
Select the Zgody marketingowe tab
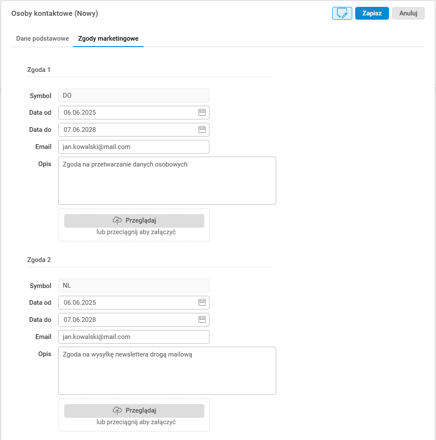tap(108, 39)
